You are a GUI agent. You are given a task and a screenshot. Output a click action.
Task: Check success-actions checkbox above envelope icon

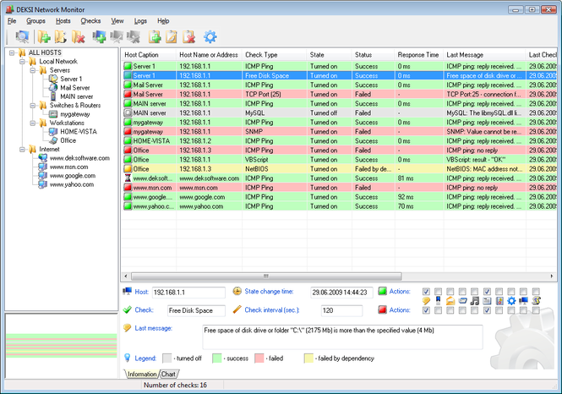point(450,292)
